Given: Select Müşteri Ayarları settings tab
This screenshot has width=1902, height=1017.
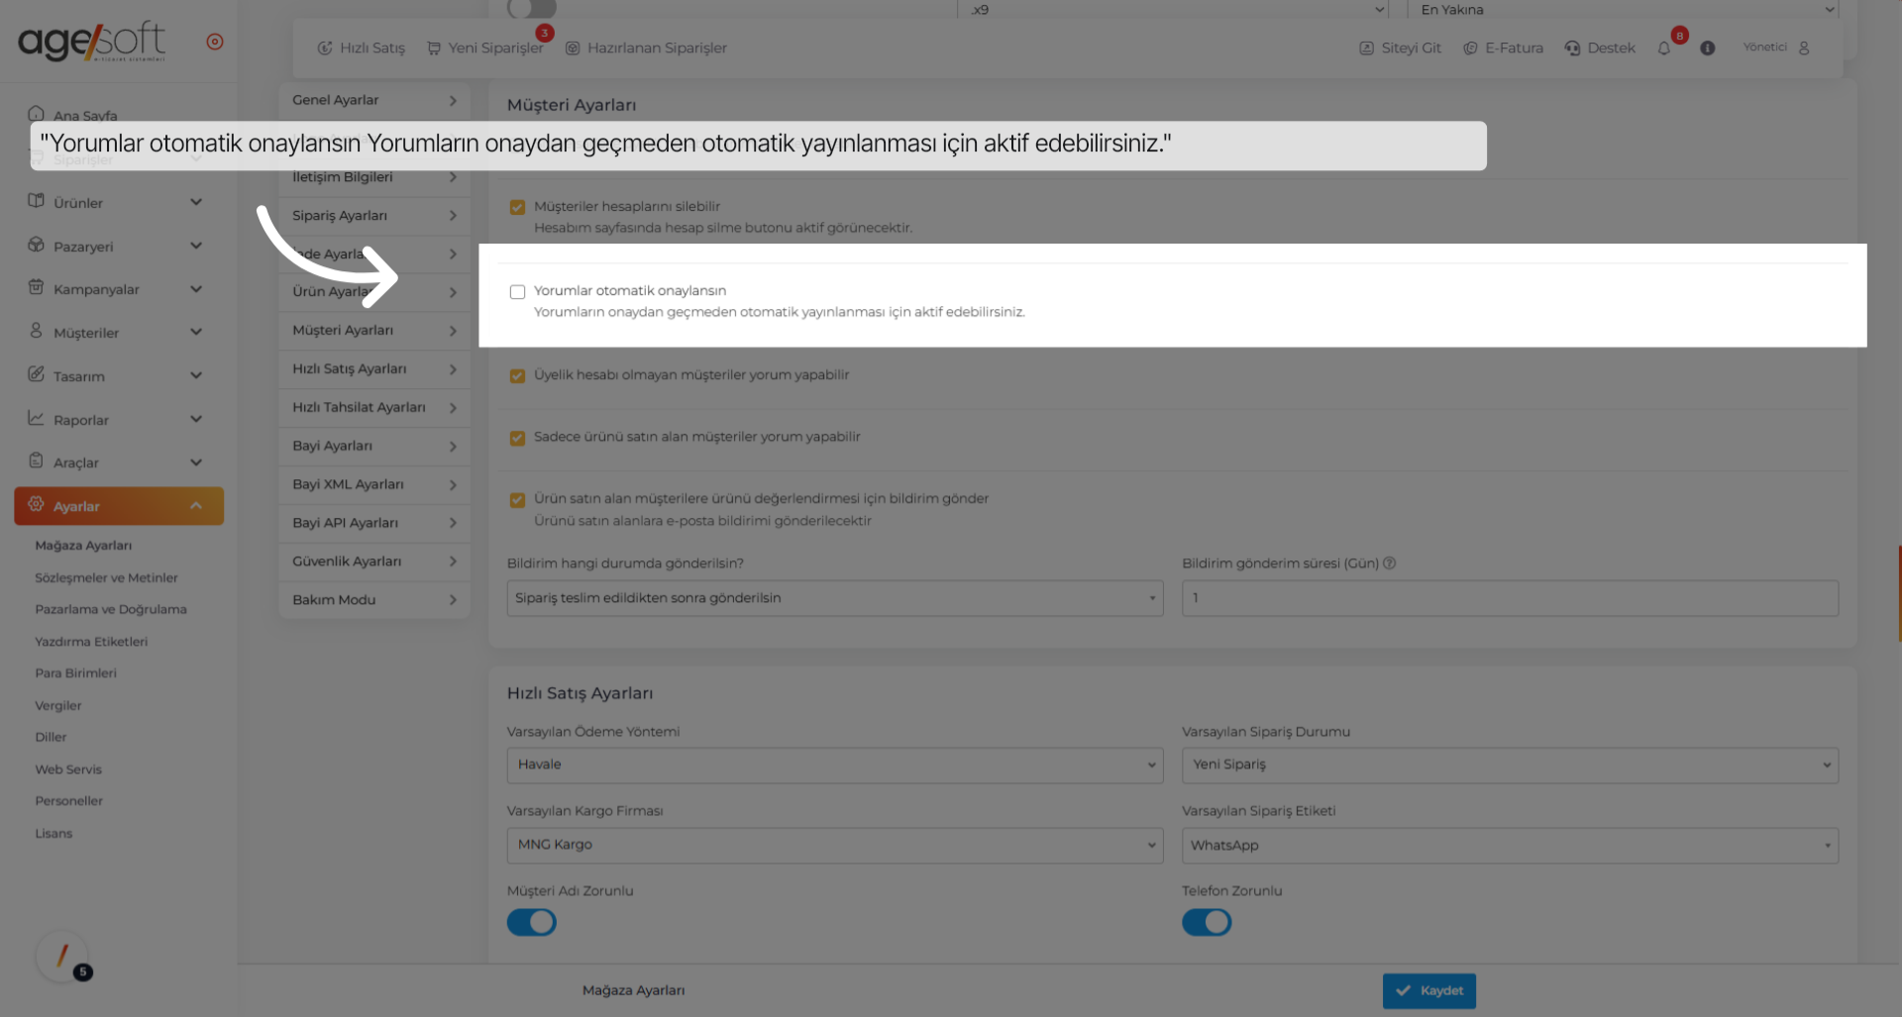Looking at the screenshot, I should click(x=374, y=331).
